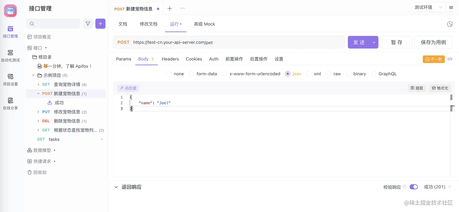Screen dimensions: 459x212
Task: Click the </> code view icon
Action: pos(450,59)
